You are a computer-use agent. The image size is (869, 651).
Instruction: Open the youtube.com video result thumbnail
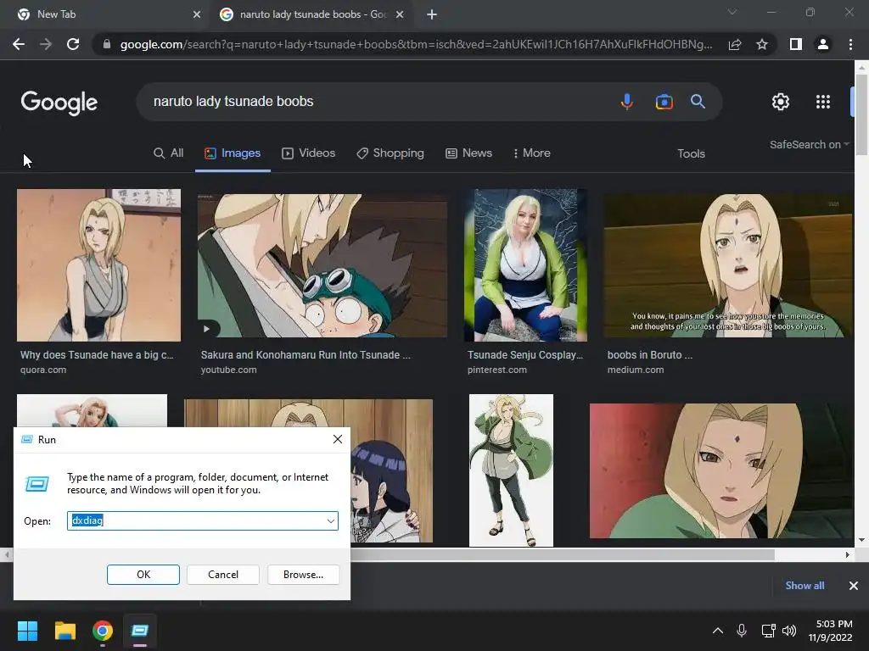322,265
